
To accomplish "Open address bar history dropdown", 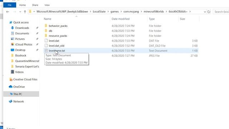I will coord(205,12).
